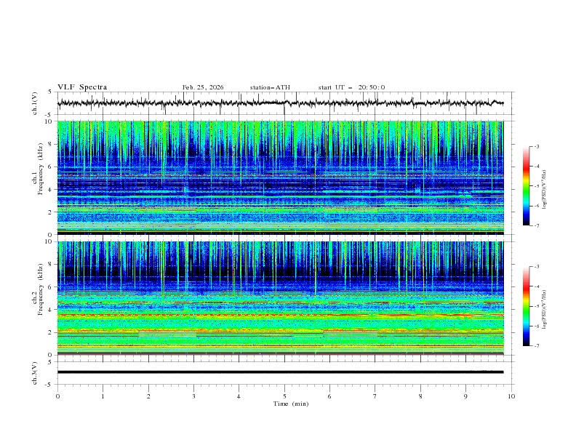
Task: Click time-axis tick label 7
Action: coord(375,396)
